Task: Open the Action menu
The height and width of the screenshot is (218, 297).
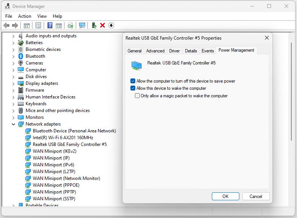Action: pos(24,16)
